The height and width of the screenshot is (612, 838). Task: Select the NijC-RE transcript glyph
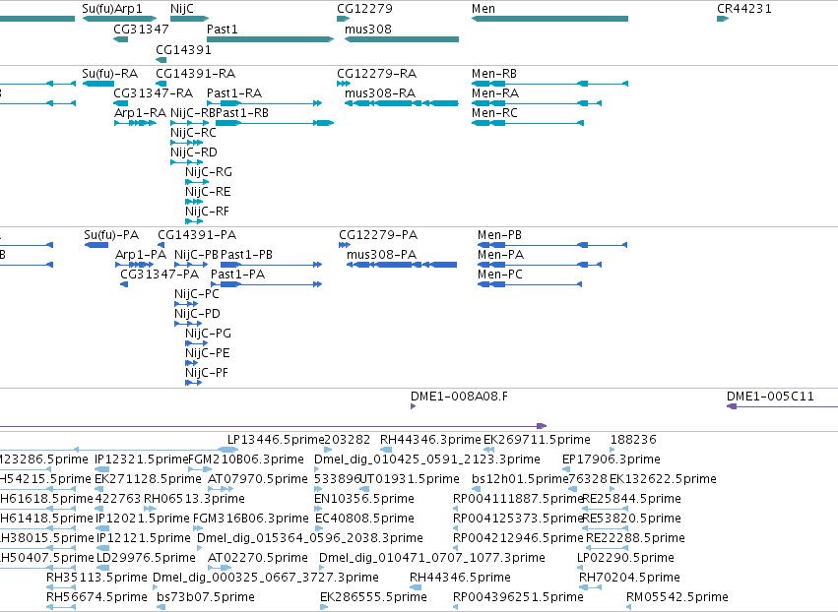pyautogui.click(x=192, y=202)
